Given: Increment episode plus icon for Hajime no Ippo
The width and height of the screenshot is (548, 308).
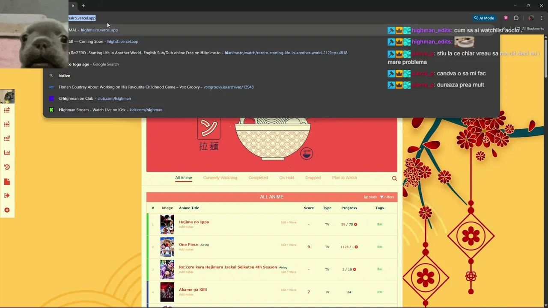Looking at the screenshot, I should (355, 225).
